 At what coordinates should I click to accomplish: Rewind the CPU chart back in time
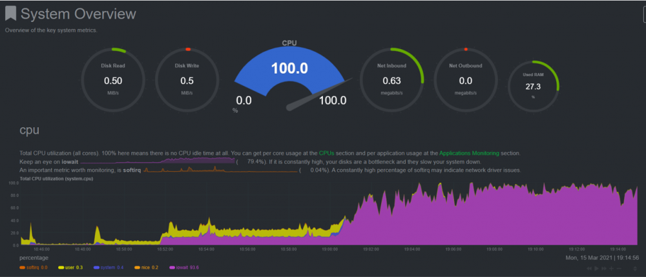589,269
